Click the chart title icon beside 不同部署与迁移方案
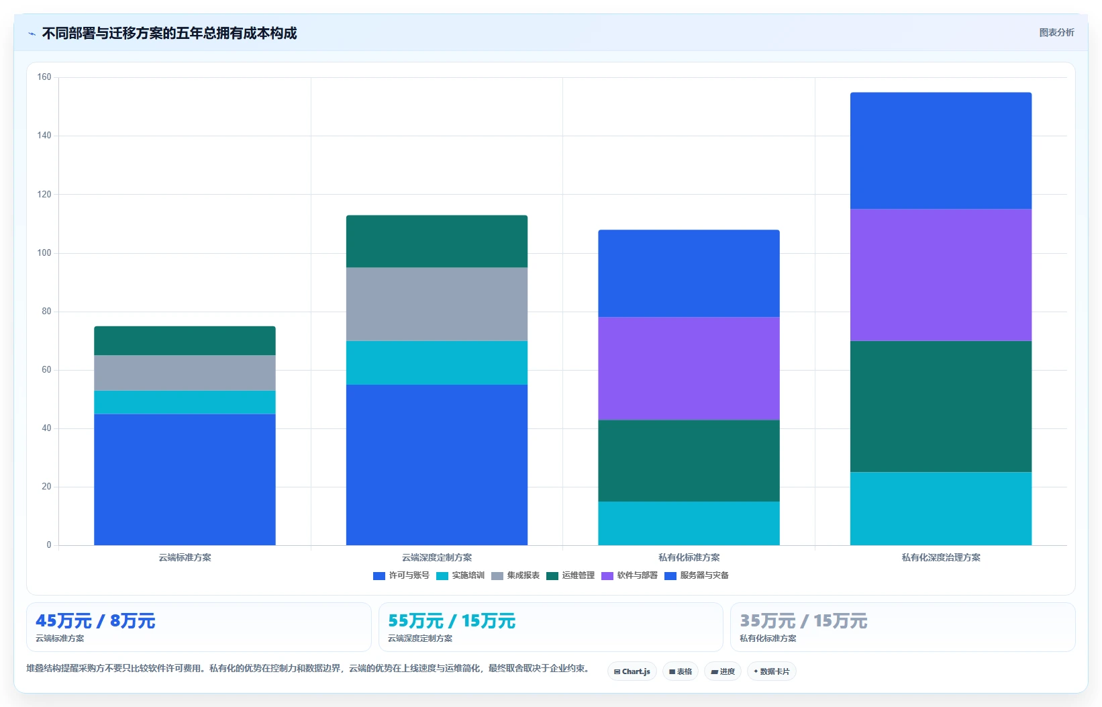This screenshot has width=1102, height=707. (32, 34)
